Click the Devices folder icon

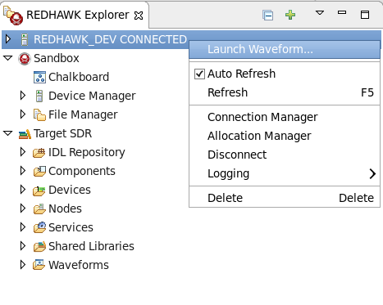pyautogui.click(x=39, y=191)
